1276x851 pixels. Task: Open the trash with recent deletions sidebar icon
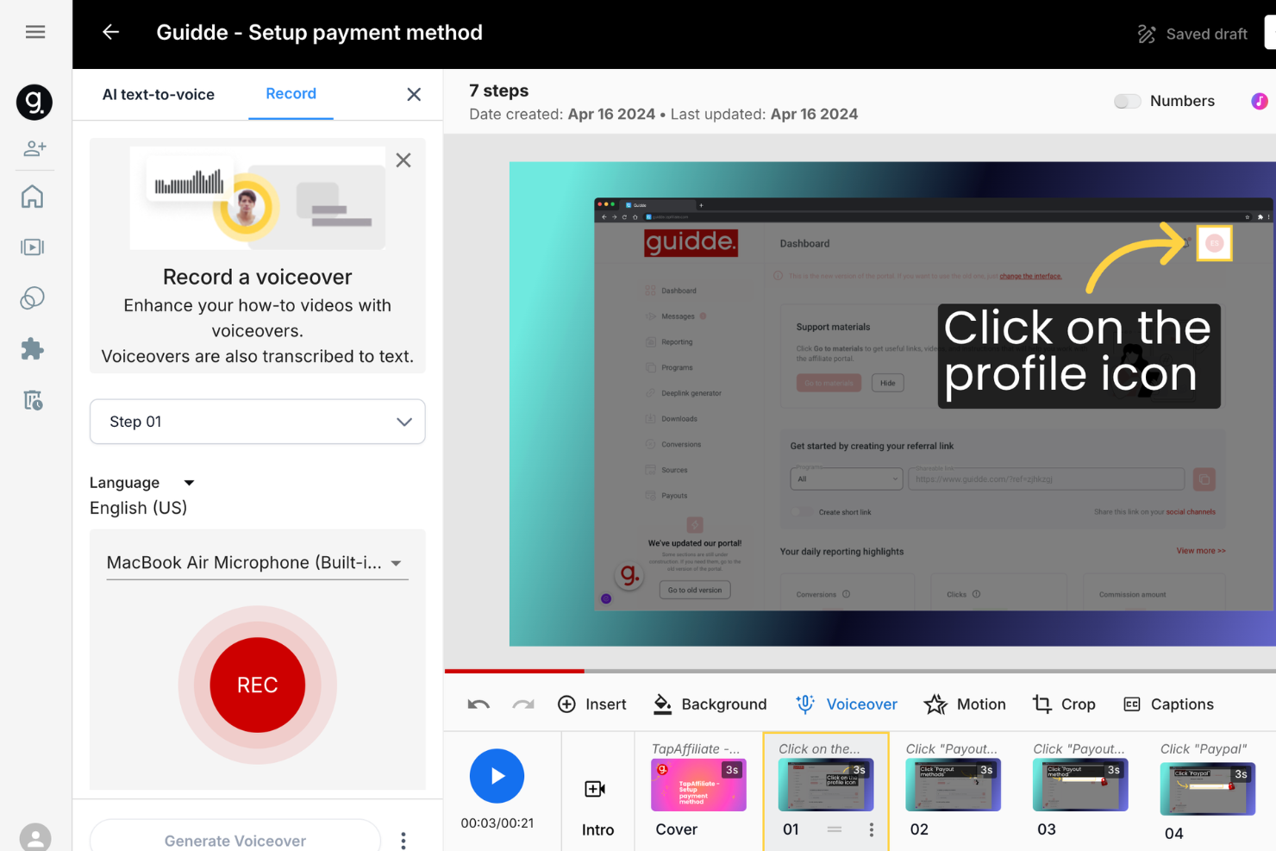tap(32, 399)
